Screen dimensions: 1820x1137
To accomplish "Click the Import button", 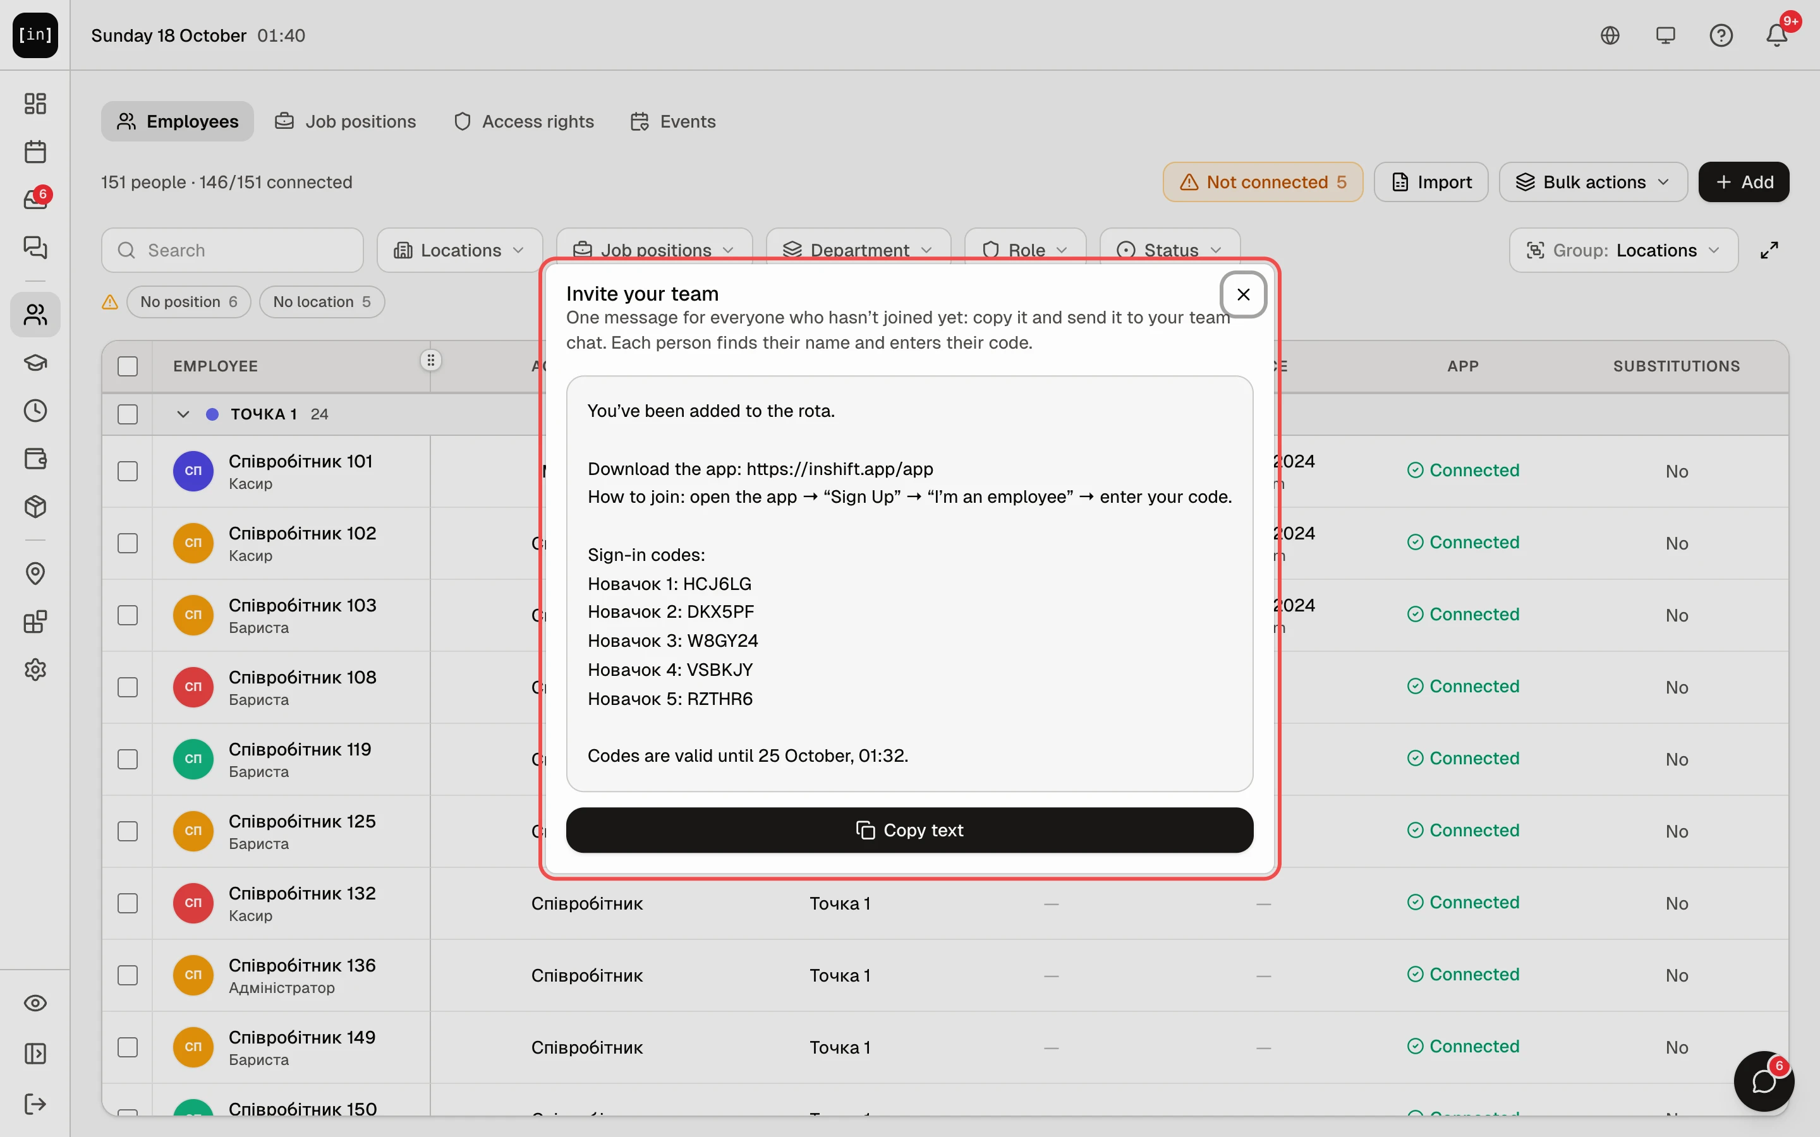I will 1431,182.
